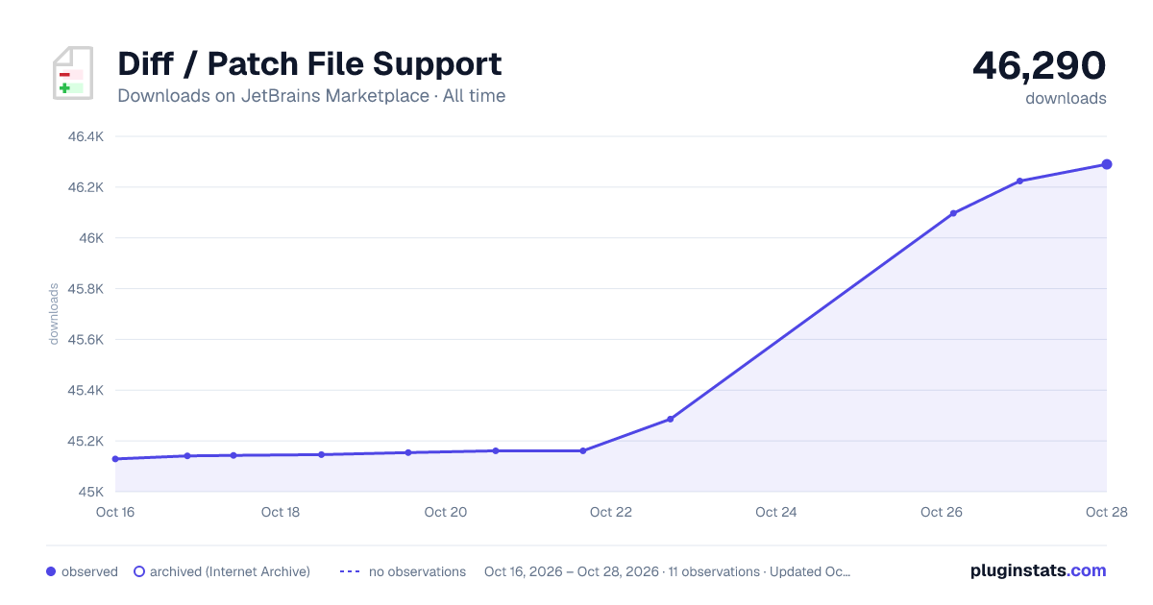Viewport: 1153px width, 605px height.
Task: Click the 'no observations' legend label
Action: click(417, 571)
